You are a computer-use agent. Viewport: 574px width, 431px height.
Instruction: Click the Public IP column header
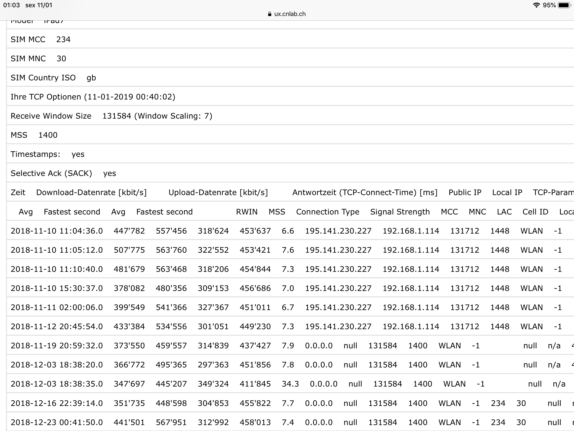465,193
